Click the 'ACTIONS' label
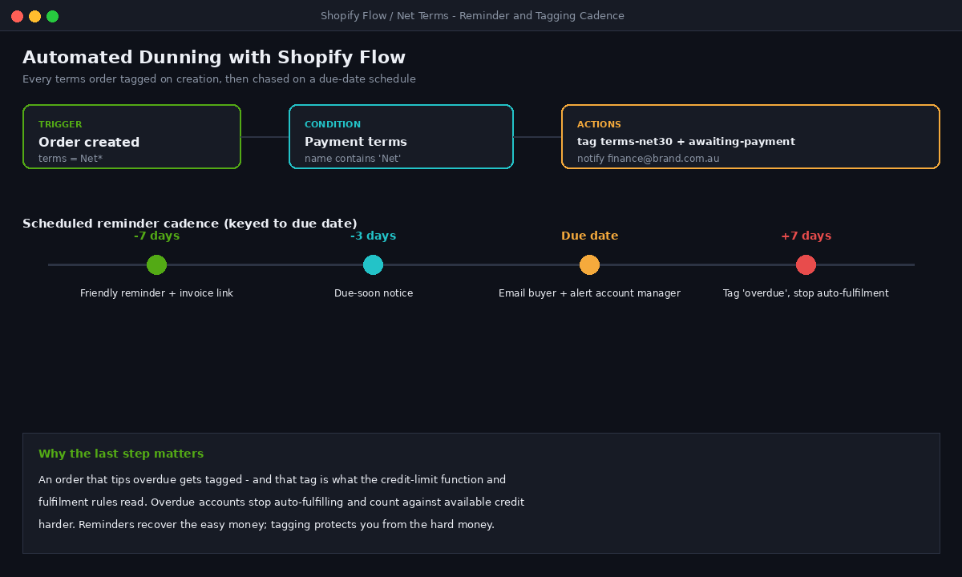Screen dimensions: 962x577 click(599, 125)
